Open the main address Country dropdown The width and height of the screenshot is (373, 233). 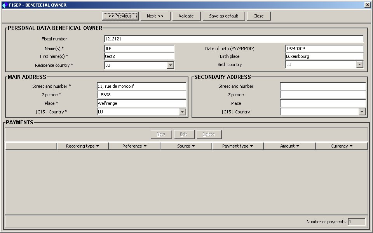183,112
